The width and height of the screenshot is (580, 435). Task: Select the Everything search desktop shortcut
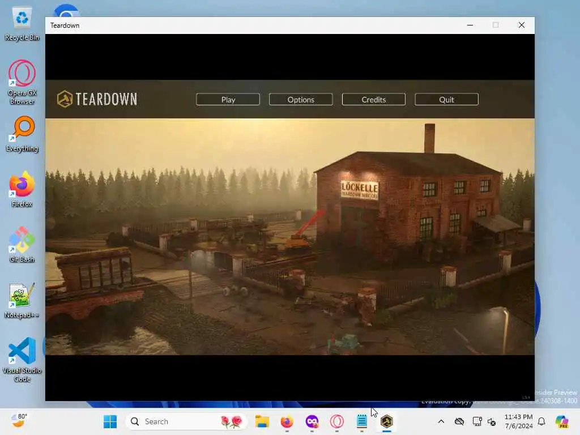(22, 134)
